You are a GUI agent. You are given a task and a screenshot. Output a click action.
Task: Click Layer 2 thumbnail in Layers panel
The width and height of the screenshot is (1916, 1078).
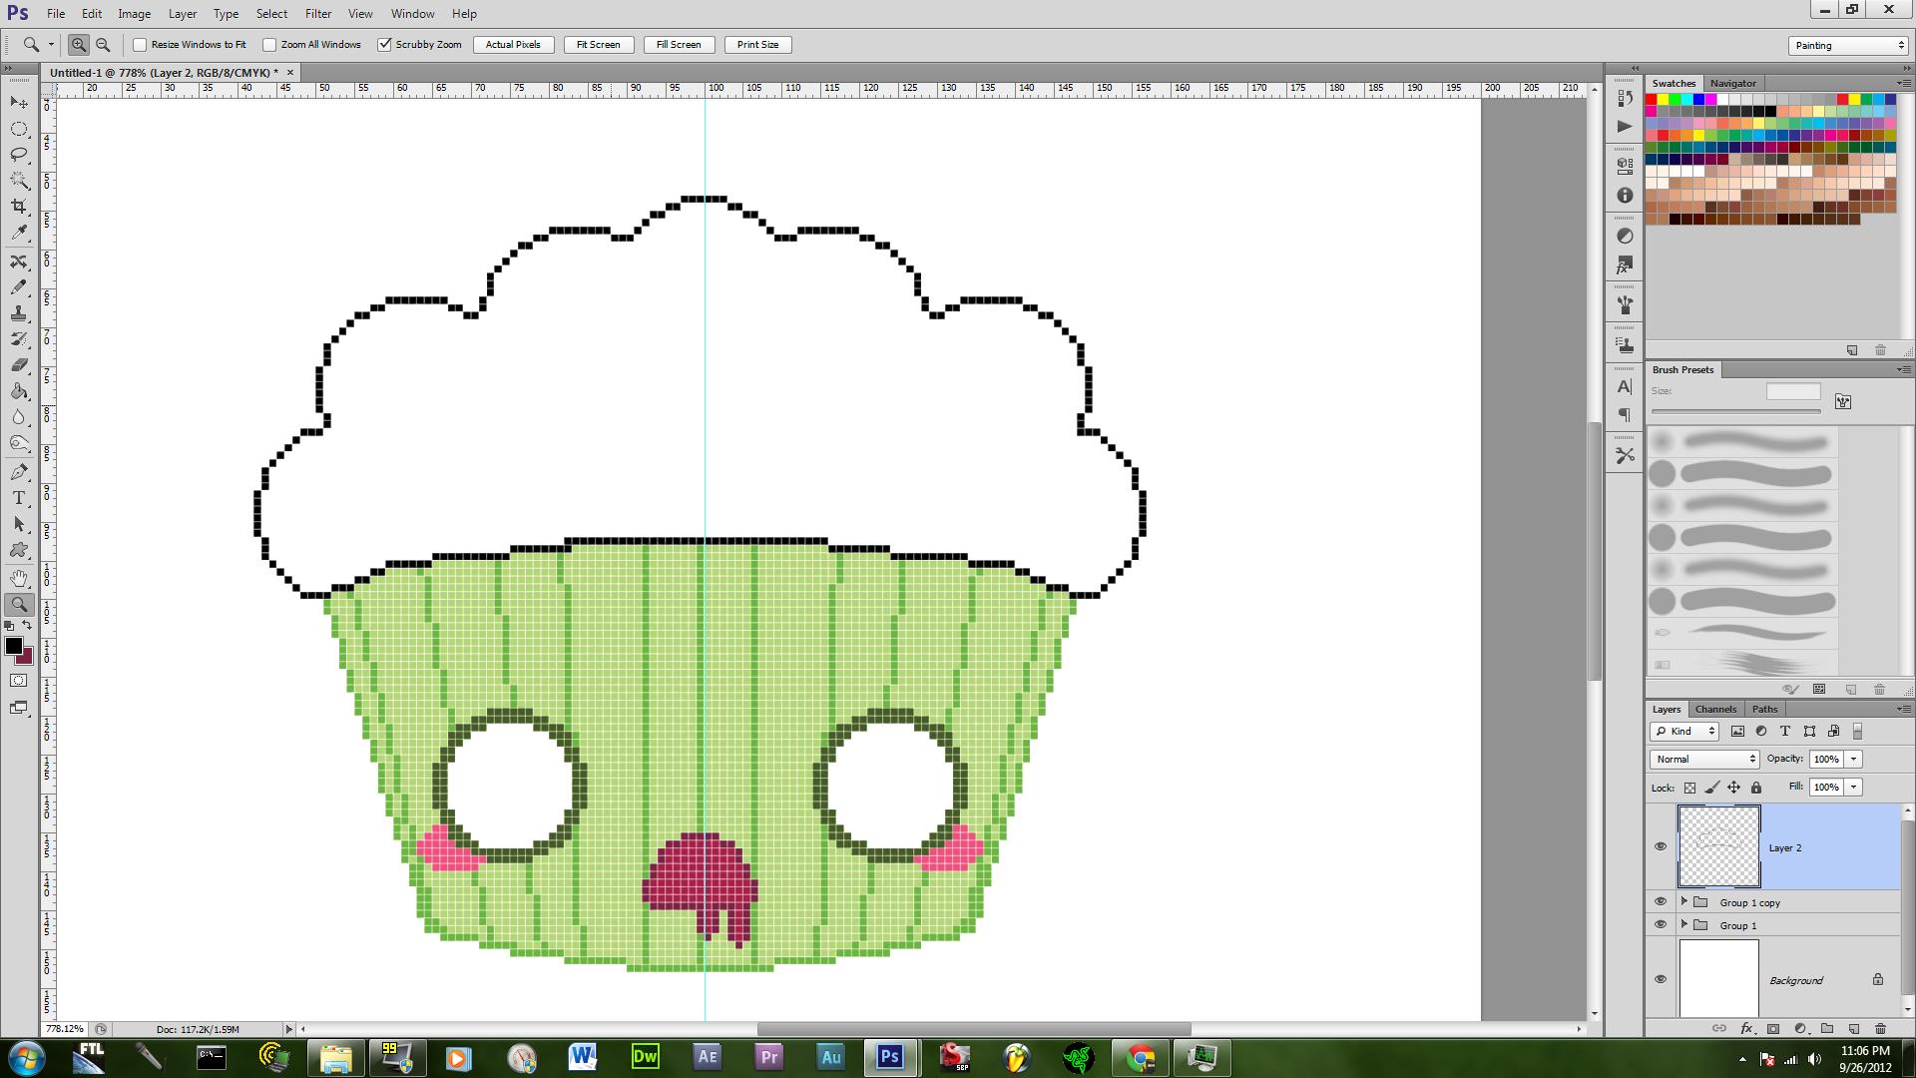click(x=1719, y=846)
